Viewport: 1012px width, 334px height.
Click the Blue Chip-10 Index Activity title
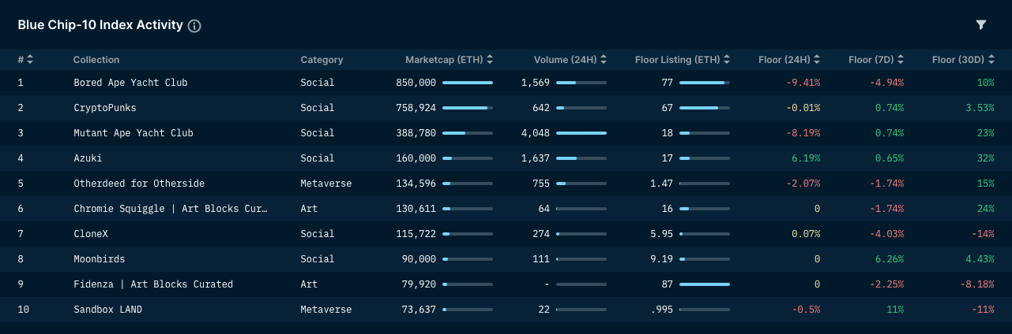tap(100, 25)
